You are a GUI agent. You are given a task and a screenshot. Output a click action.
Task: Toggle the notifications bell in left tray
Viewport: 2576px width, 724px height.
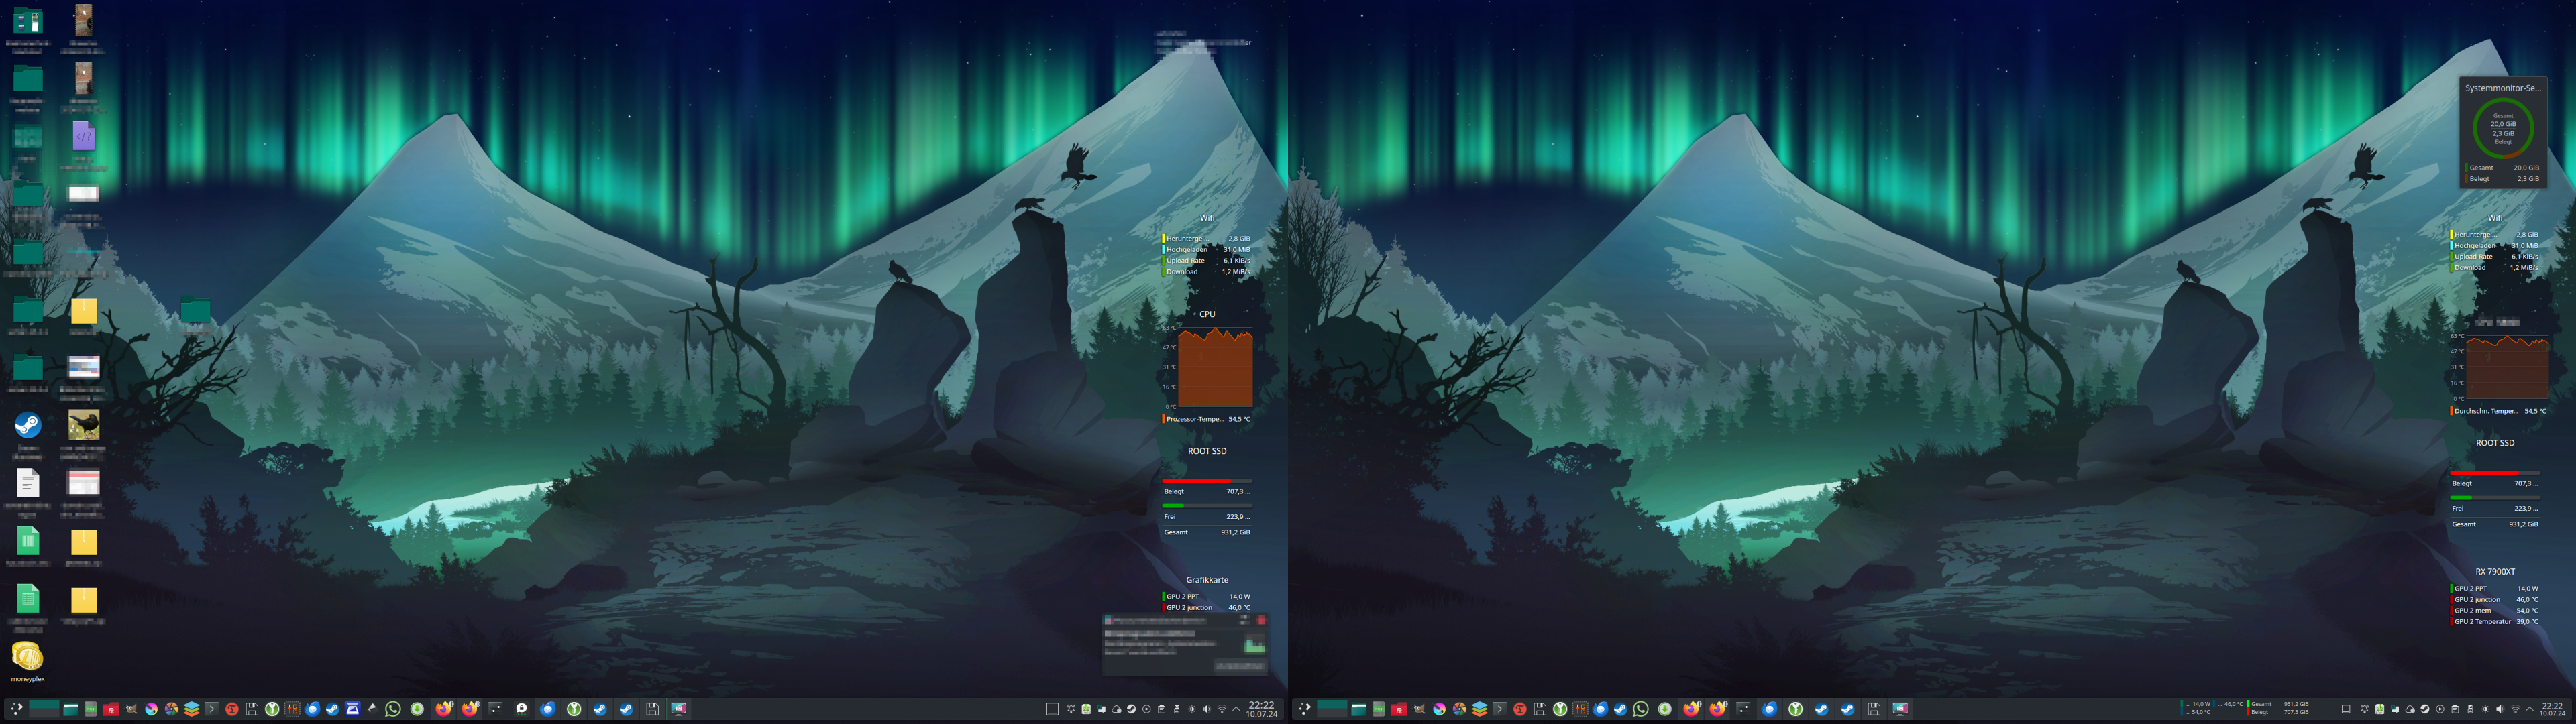pos(1071,709)
